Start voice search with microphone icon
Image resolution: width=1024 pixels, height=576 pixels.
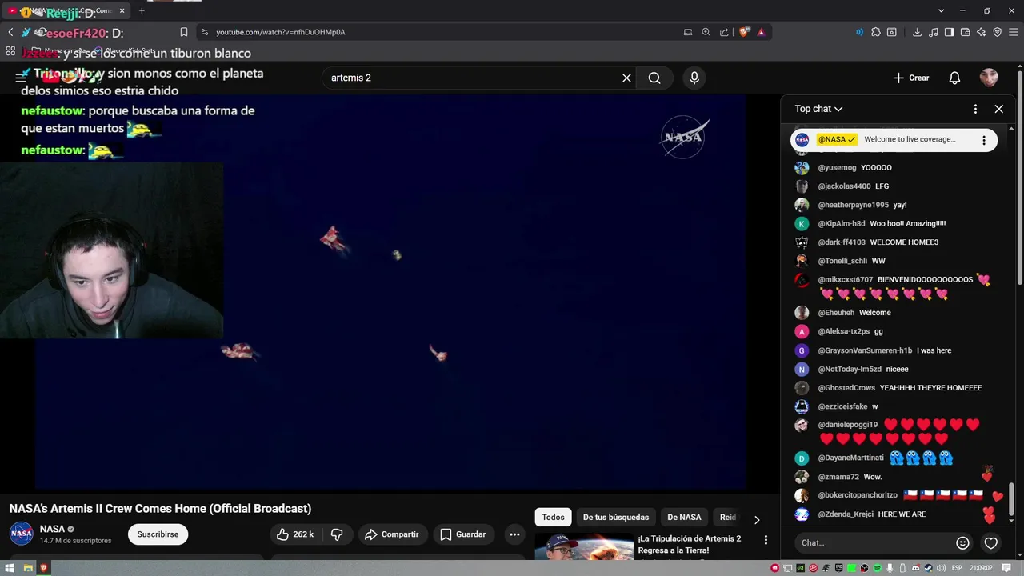(694, 78)
